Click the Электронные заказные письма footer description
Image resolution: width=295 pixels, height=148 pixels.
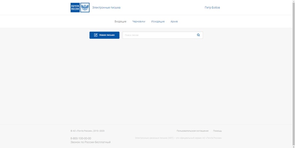coord(178,138)
